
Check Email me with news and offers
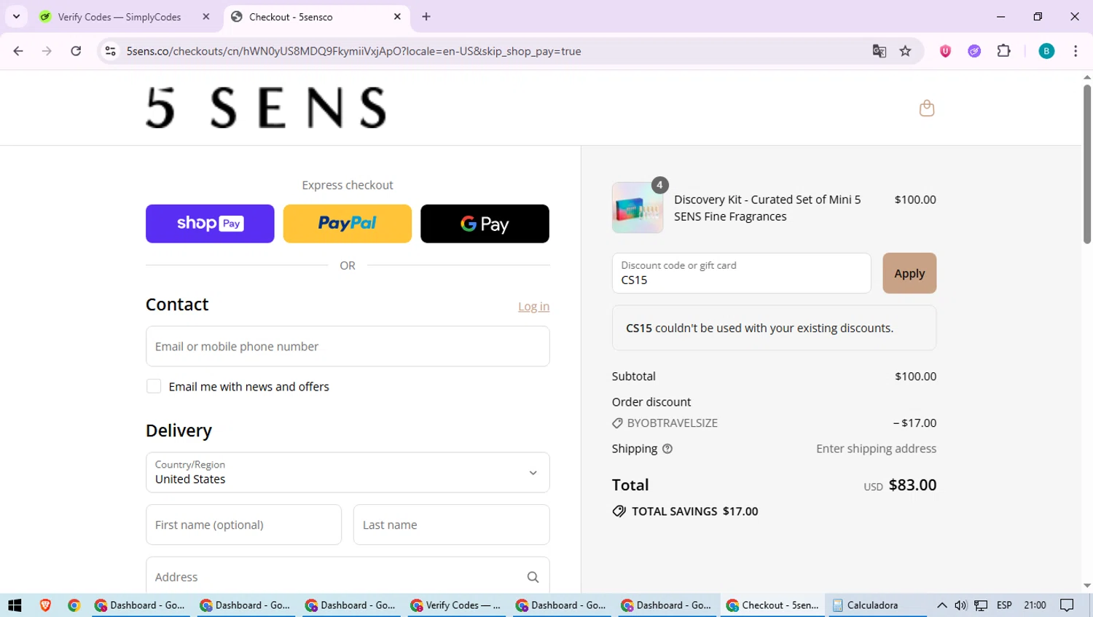[x=154, y=386]
